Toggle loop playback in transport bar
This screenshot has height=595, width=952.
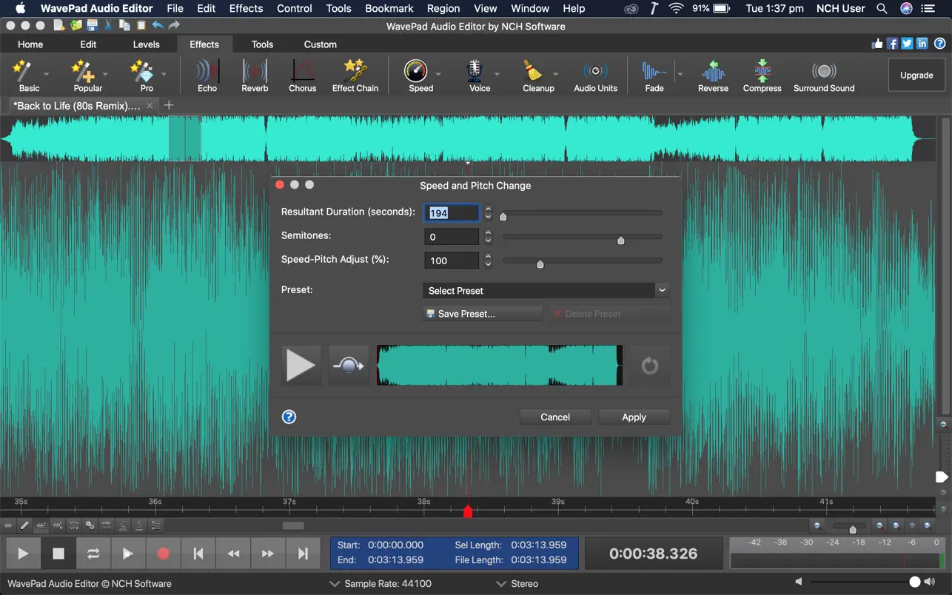(x=93, y=554)
